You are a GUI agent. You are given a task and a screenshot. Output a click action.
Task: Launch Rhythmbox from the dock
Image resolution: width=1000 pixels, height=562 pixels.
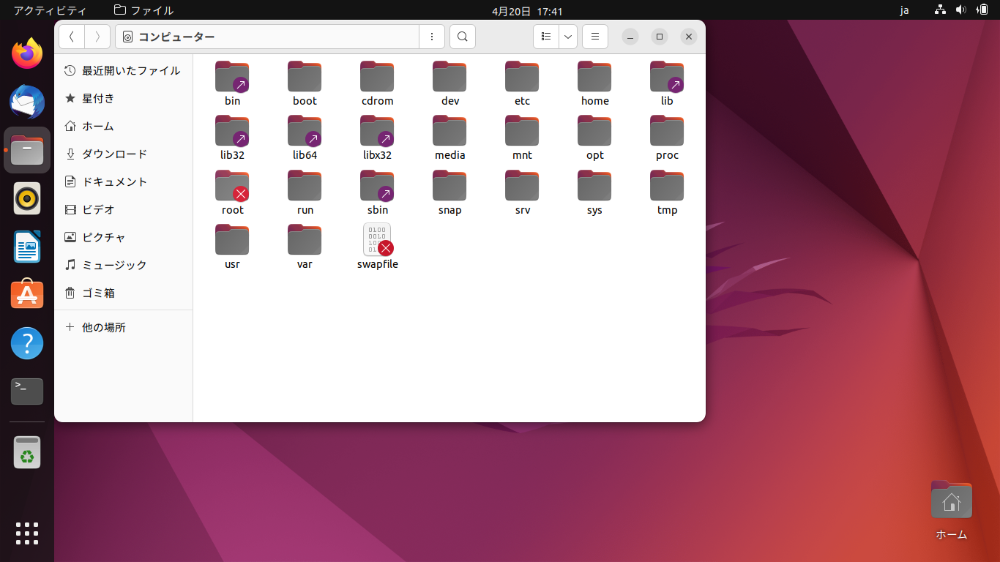[x=27, y=198]
